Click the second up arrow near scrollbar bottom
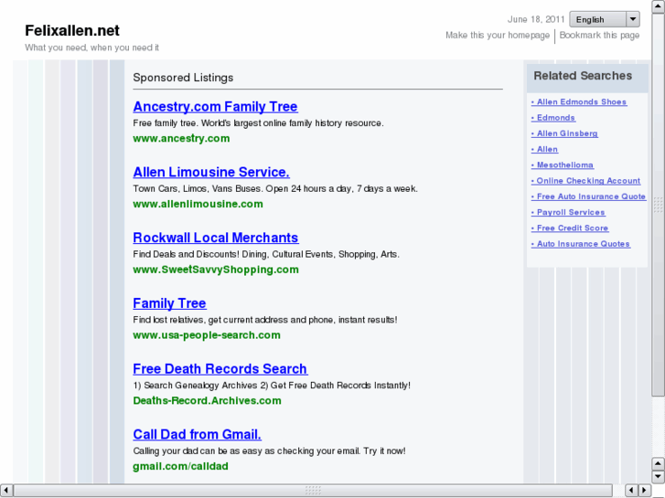The height and width of the screenshot is (498, 665). (x=658, y=463)
